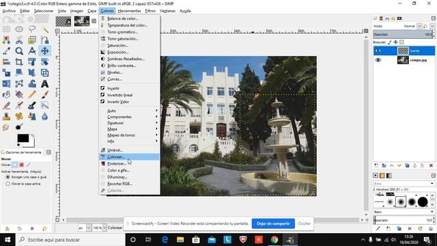Image resolution: width=437 pixels, height=246 pixels.
Task: Toggle visibility of colegio.jpg layer
Action: (x=378, y=60)
